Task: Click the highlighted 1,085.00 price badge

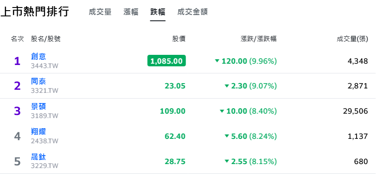Action: [167, 61]
